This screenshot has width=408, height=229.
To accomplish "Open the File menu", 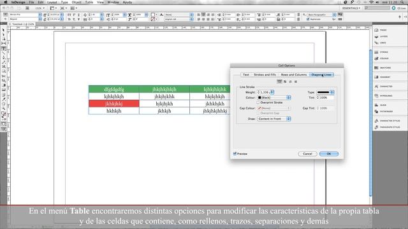I will tap(31, 2).
